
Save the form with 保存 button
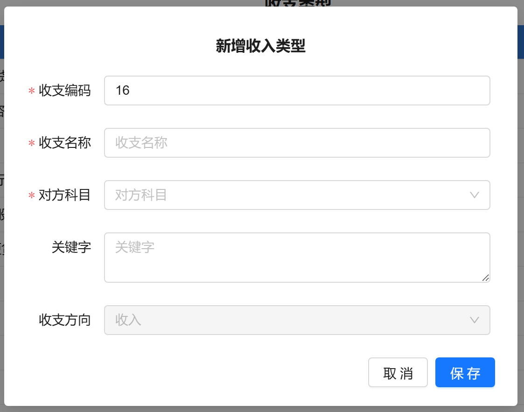(465, 373)
